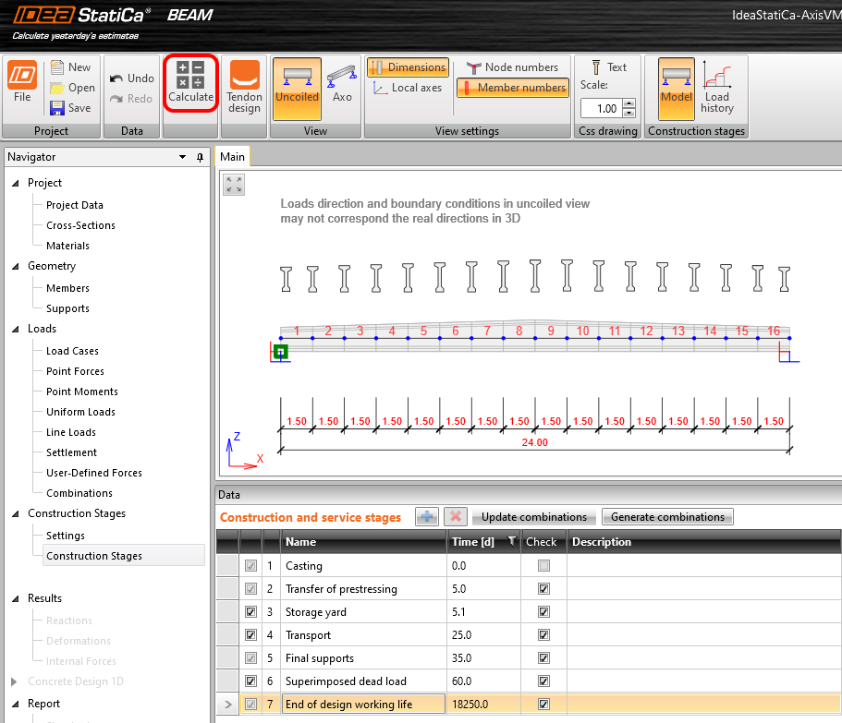Enable Check box for Casting stage
842x723 pixels.
pyautogui.click(x=543, y=566)
